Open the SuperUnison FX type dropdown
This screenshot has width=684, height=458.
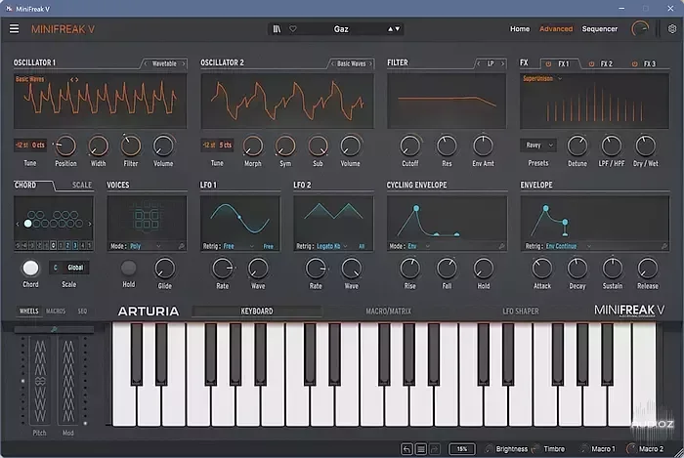tap(542, 79)
